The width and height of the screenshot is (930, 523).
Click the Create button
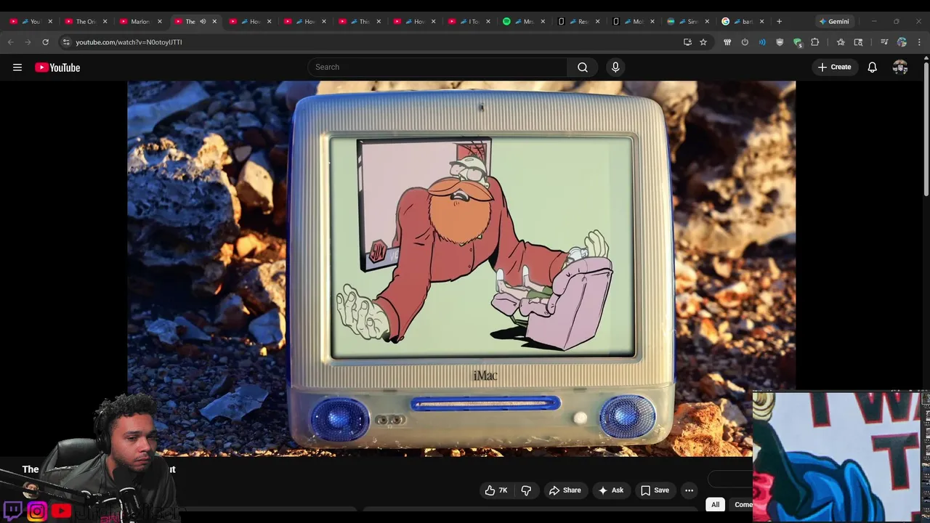834,67
